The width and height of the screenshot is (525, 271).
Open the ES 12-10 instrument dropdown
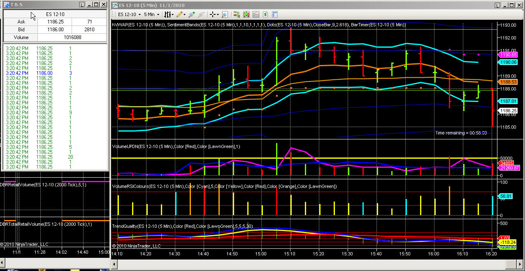[130, 14]
